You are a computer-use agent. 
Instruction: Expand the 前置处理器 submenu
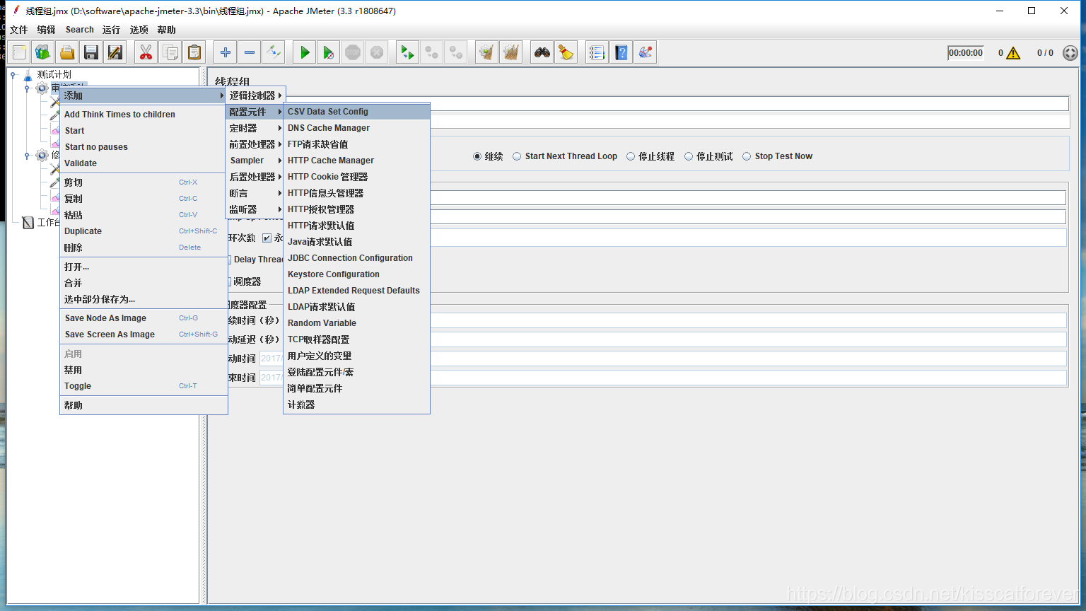(x=255, y=144)
